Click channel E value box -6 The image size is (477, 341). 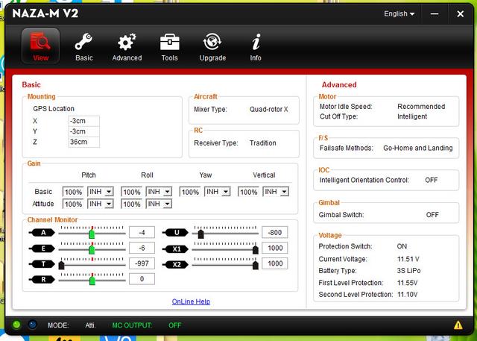click(142, 248)
